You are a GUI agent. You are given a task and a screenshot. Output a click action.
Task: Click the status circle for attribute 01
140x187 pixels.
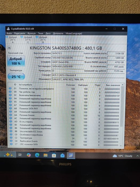coord(10,88)
